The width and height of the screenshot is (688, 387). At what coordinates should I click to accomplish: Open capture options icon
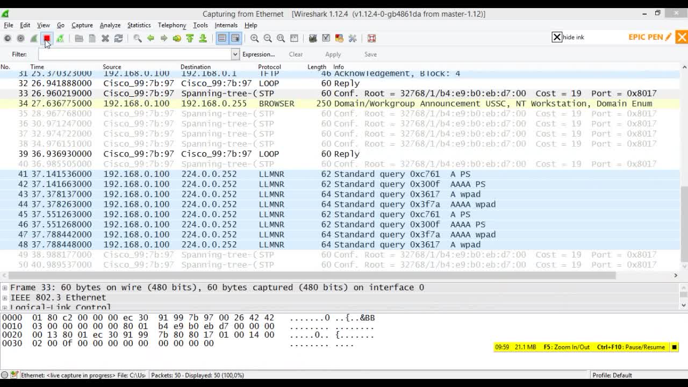[20, 38]
